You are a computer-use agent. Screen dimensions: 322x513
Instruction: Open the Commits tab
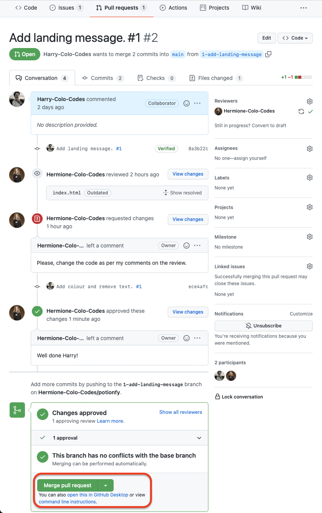tap(102, 78)
